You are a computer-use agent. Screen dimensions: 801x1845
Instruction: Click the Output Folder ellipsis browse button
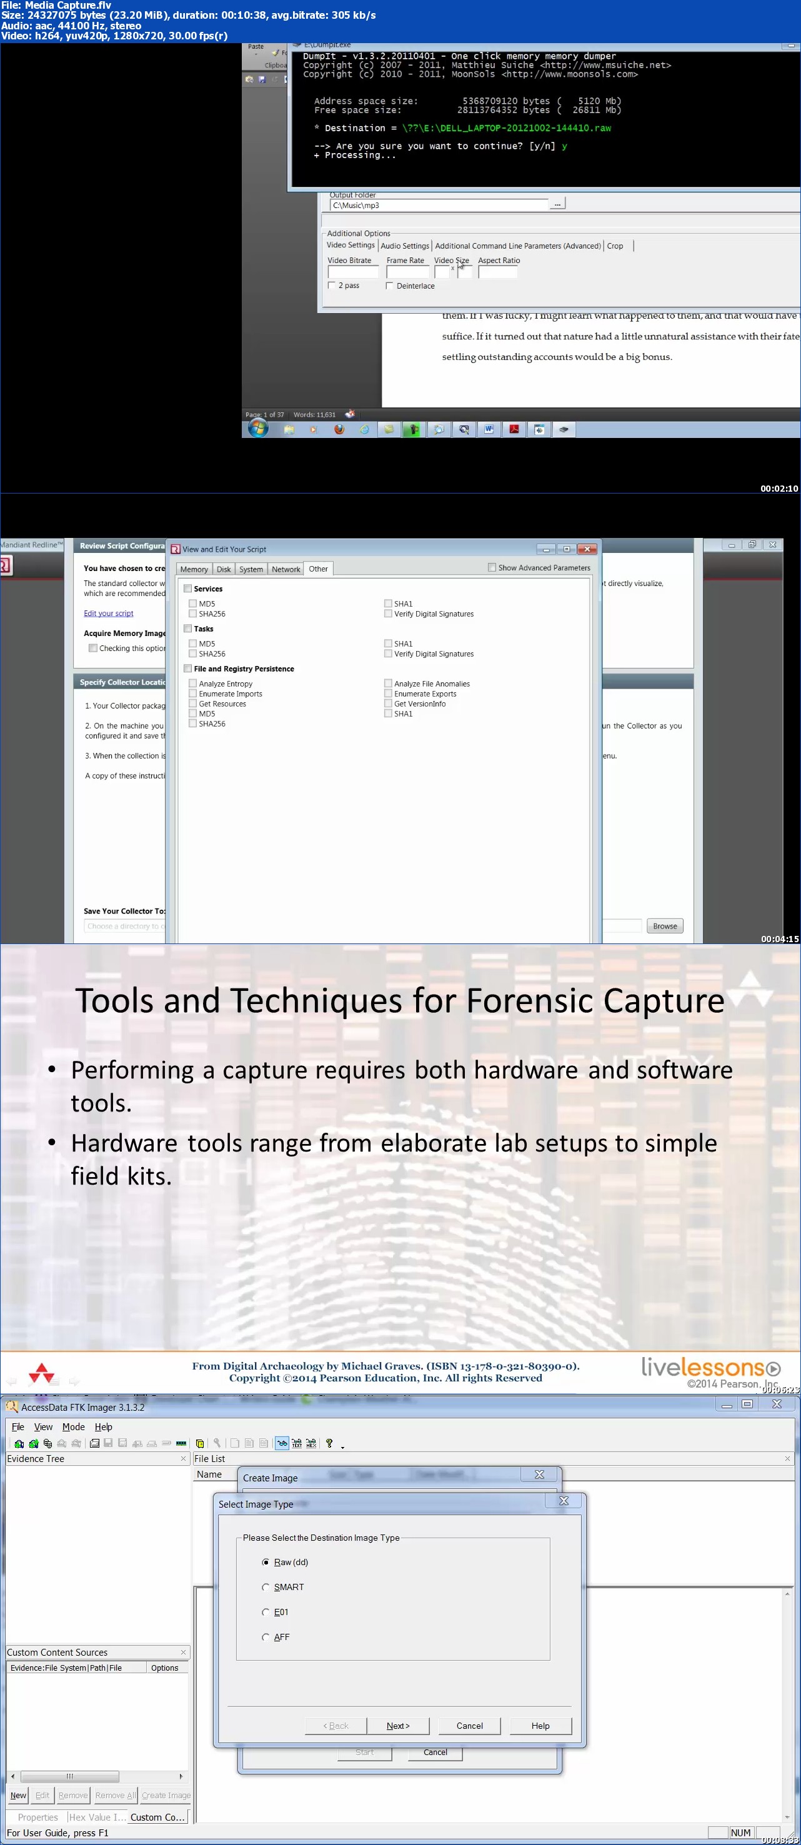coord(557,204)
